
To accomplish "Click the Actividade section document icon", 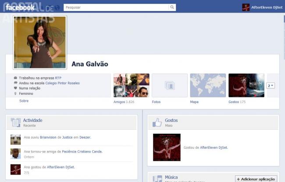I will (16, 122).
